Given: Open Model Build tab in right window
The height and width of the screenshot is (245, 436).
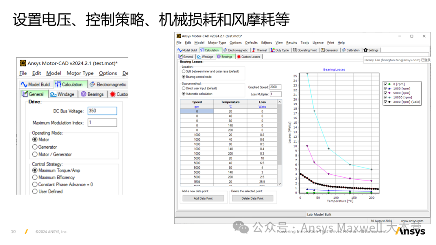Looking at the screenshot, I should (x=187, y=50).
